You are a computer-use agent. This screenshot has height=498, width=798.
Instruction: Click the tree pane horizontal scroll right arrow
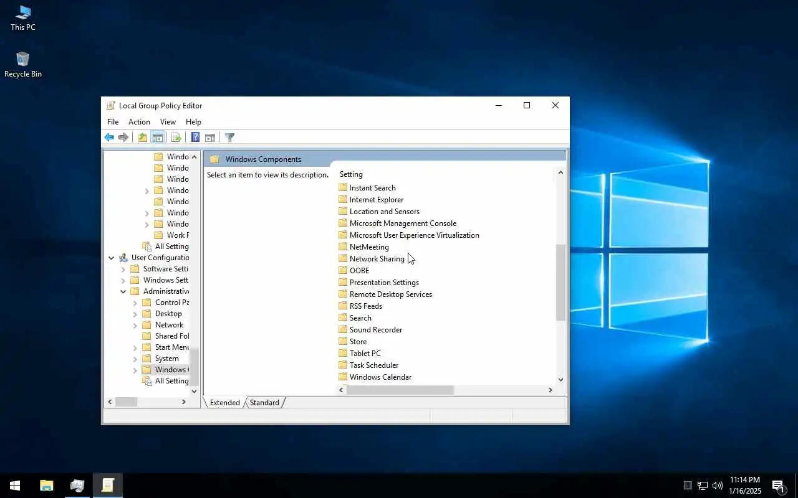tap(183, 402)
